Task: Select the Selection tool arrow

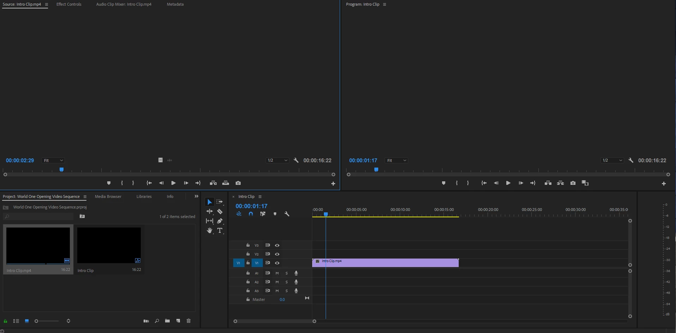Action: coord(210,202)
